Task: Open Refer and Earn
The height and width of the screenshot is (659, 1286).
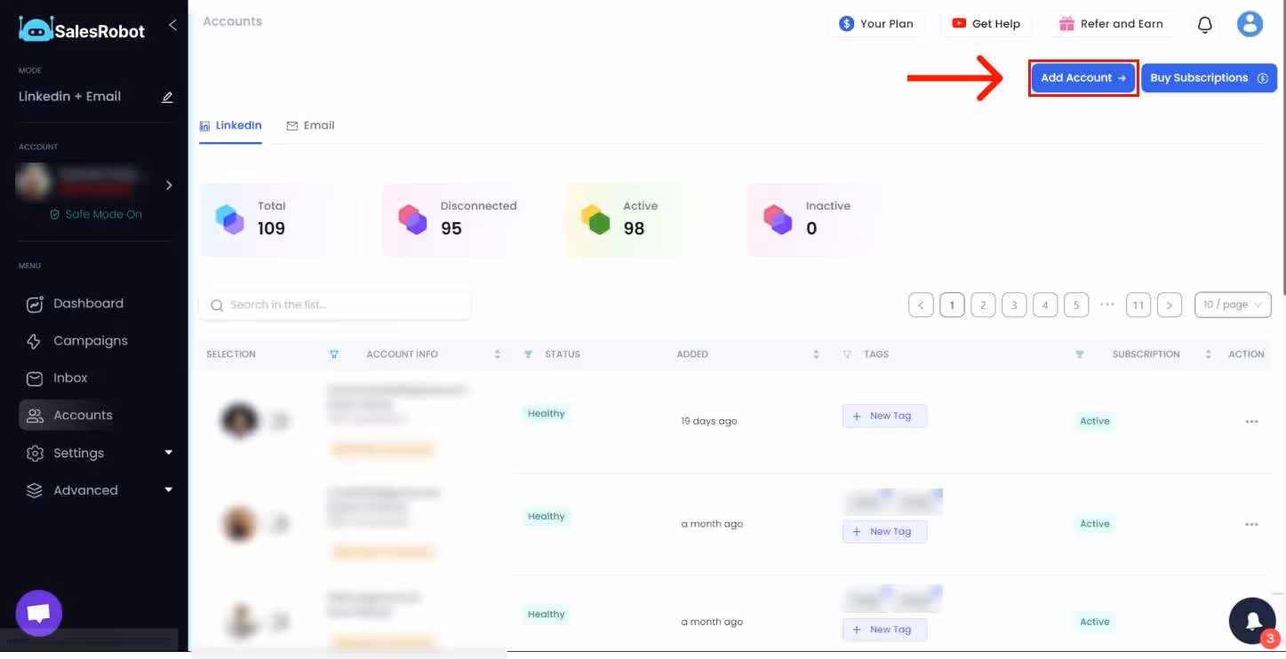Action: pos(1112,24)
